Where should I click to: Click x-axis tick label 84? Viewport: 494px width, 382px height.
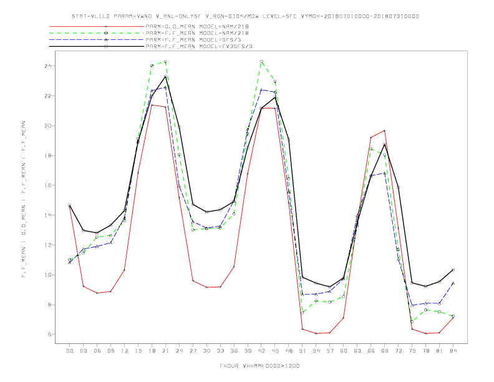click(x=453, y=351)
